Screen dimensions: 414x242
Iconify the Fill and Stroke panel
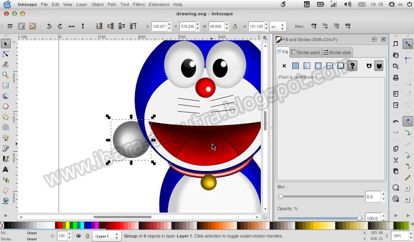(x=374, y=39)
